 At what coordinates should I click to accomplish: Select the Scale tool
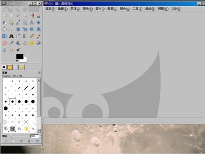(x=25, y=29)
